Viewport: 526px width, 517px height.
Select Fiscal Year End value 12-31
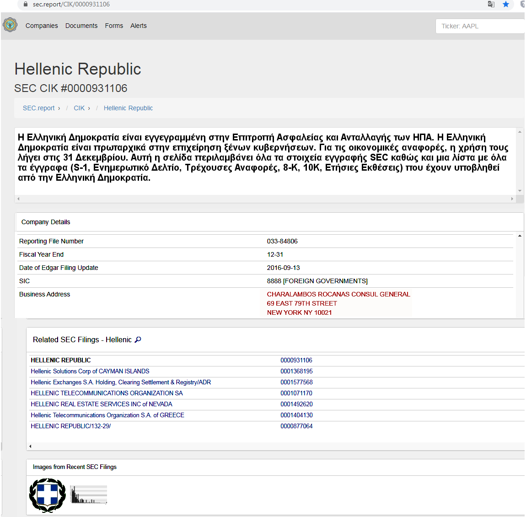275,255
